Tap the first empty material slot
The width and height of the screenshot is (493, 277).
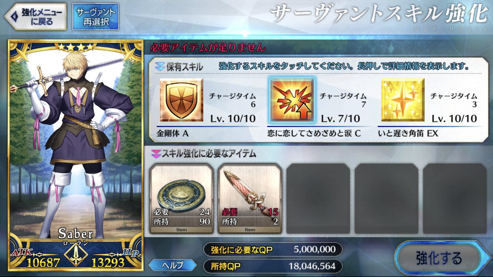click(x=318, y=199)
